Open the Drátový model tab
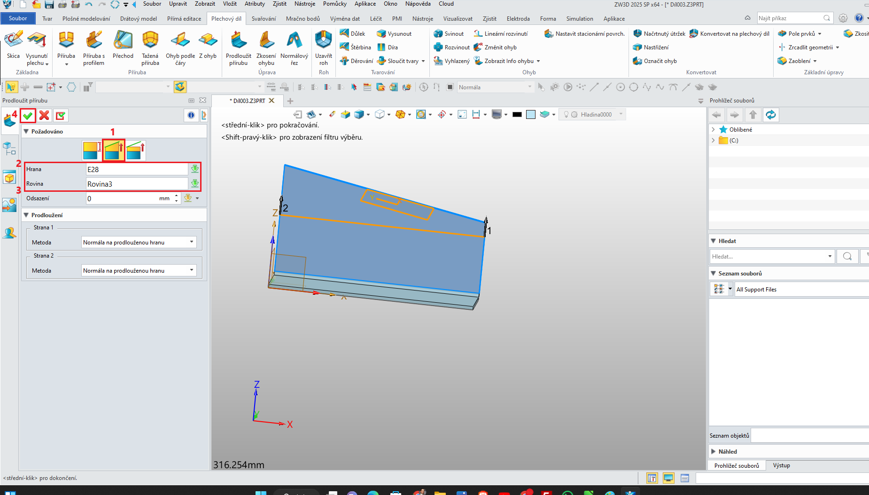869x495 pixels. pyautogui.click(x=139, y=19)
